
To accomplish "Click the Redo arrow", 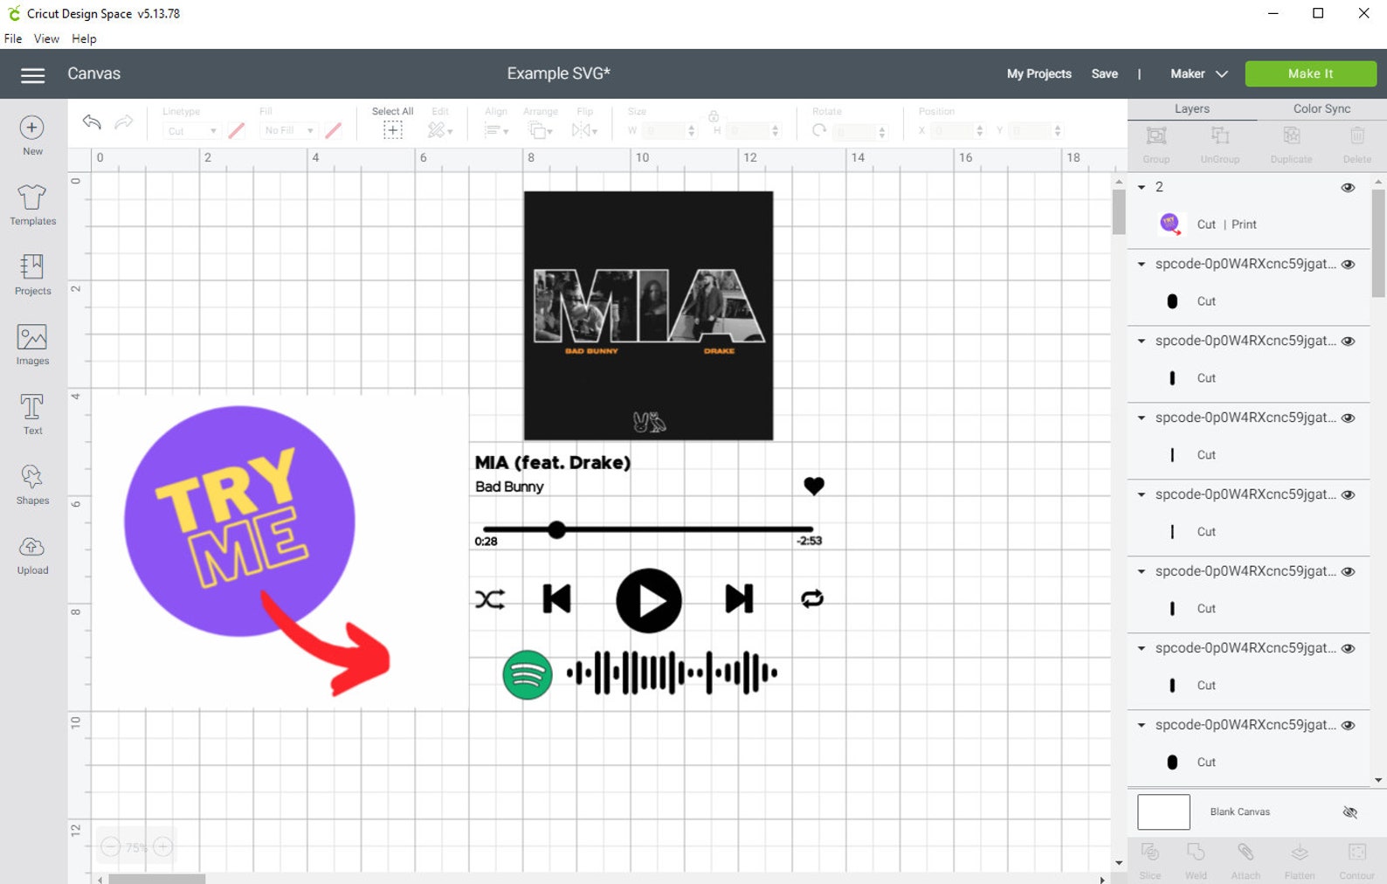I will [124, 122].
